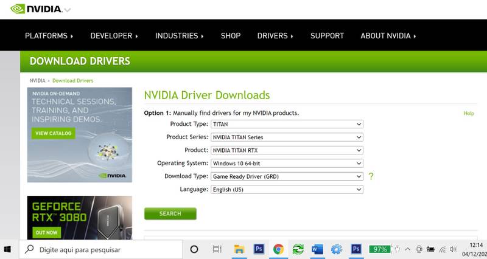This screenshot has height=259, width=487.
Task: Open the DEVELOPER menu
Action: (x=114, y=36)
